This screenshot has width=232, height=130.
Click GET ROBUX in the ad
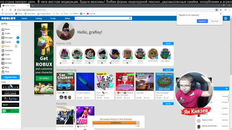(44, 78)
